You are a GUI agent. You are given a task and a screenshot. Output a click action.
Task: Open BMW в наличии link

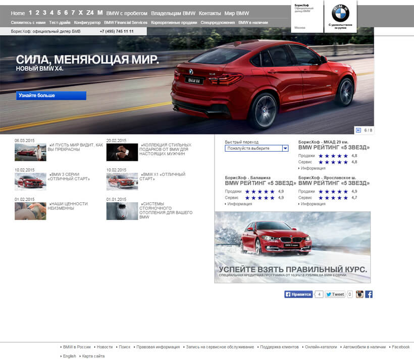[x=253, y=22]
